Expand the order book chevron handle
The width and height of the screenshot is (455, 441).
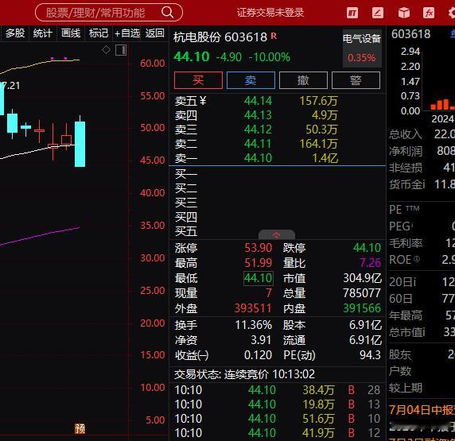pyautogui.click(x=277, y=234)
